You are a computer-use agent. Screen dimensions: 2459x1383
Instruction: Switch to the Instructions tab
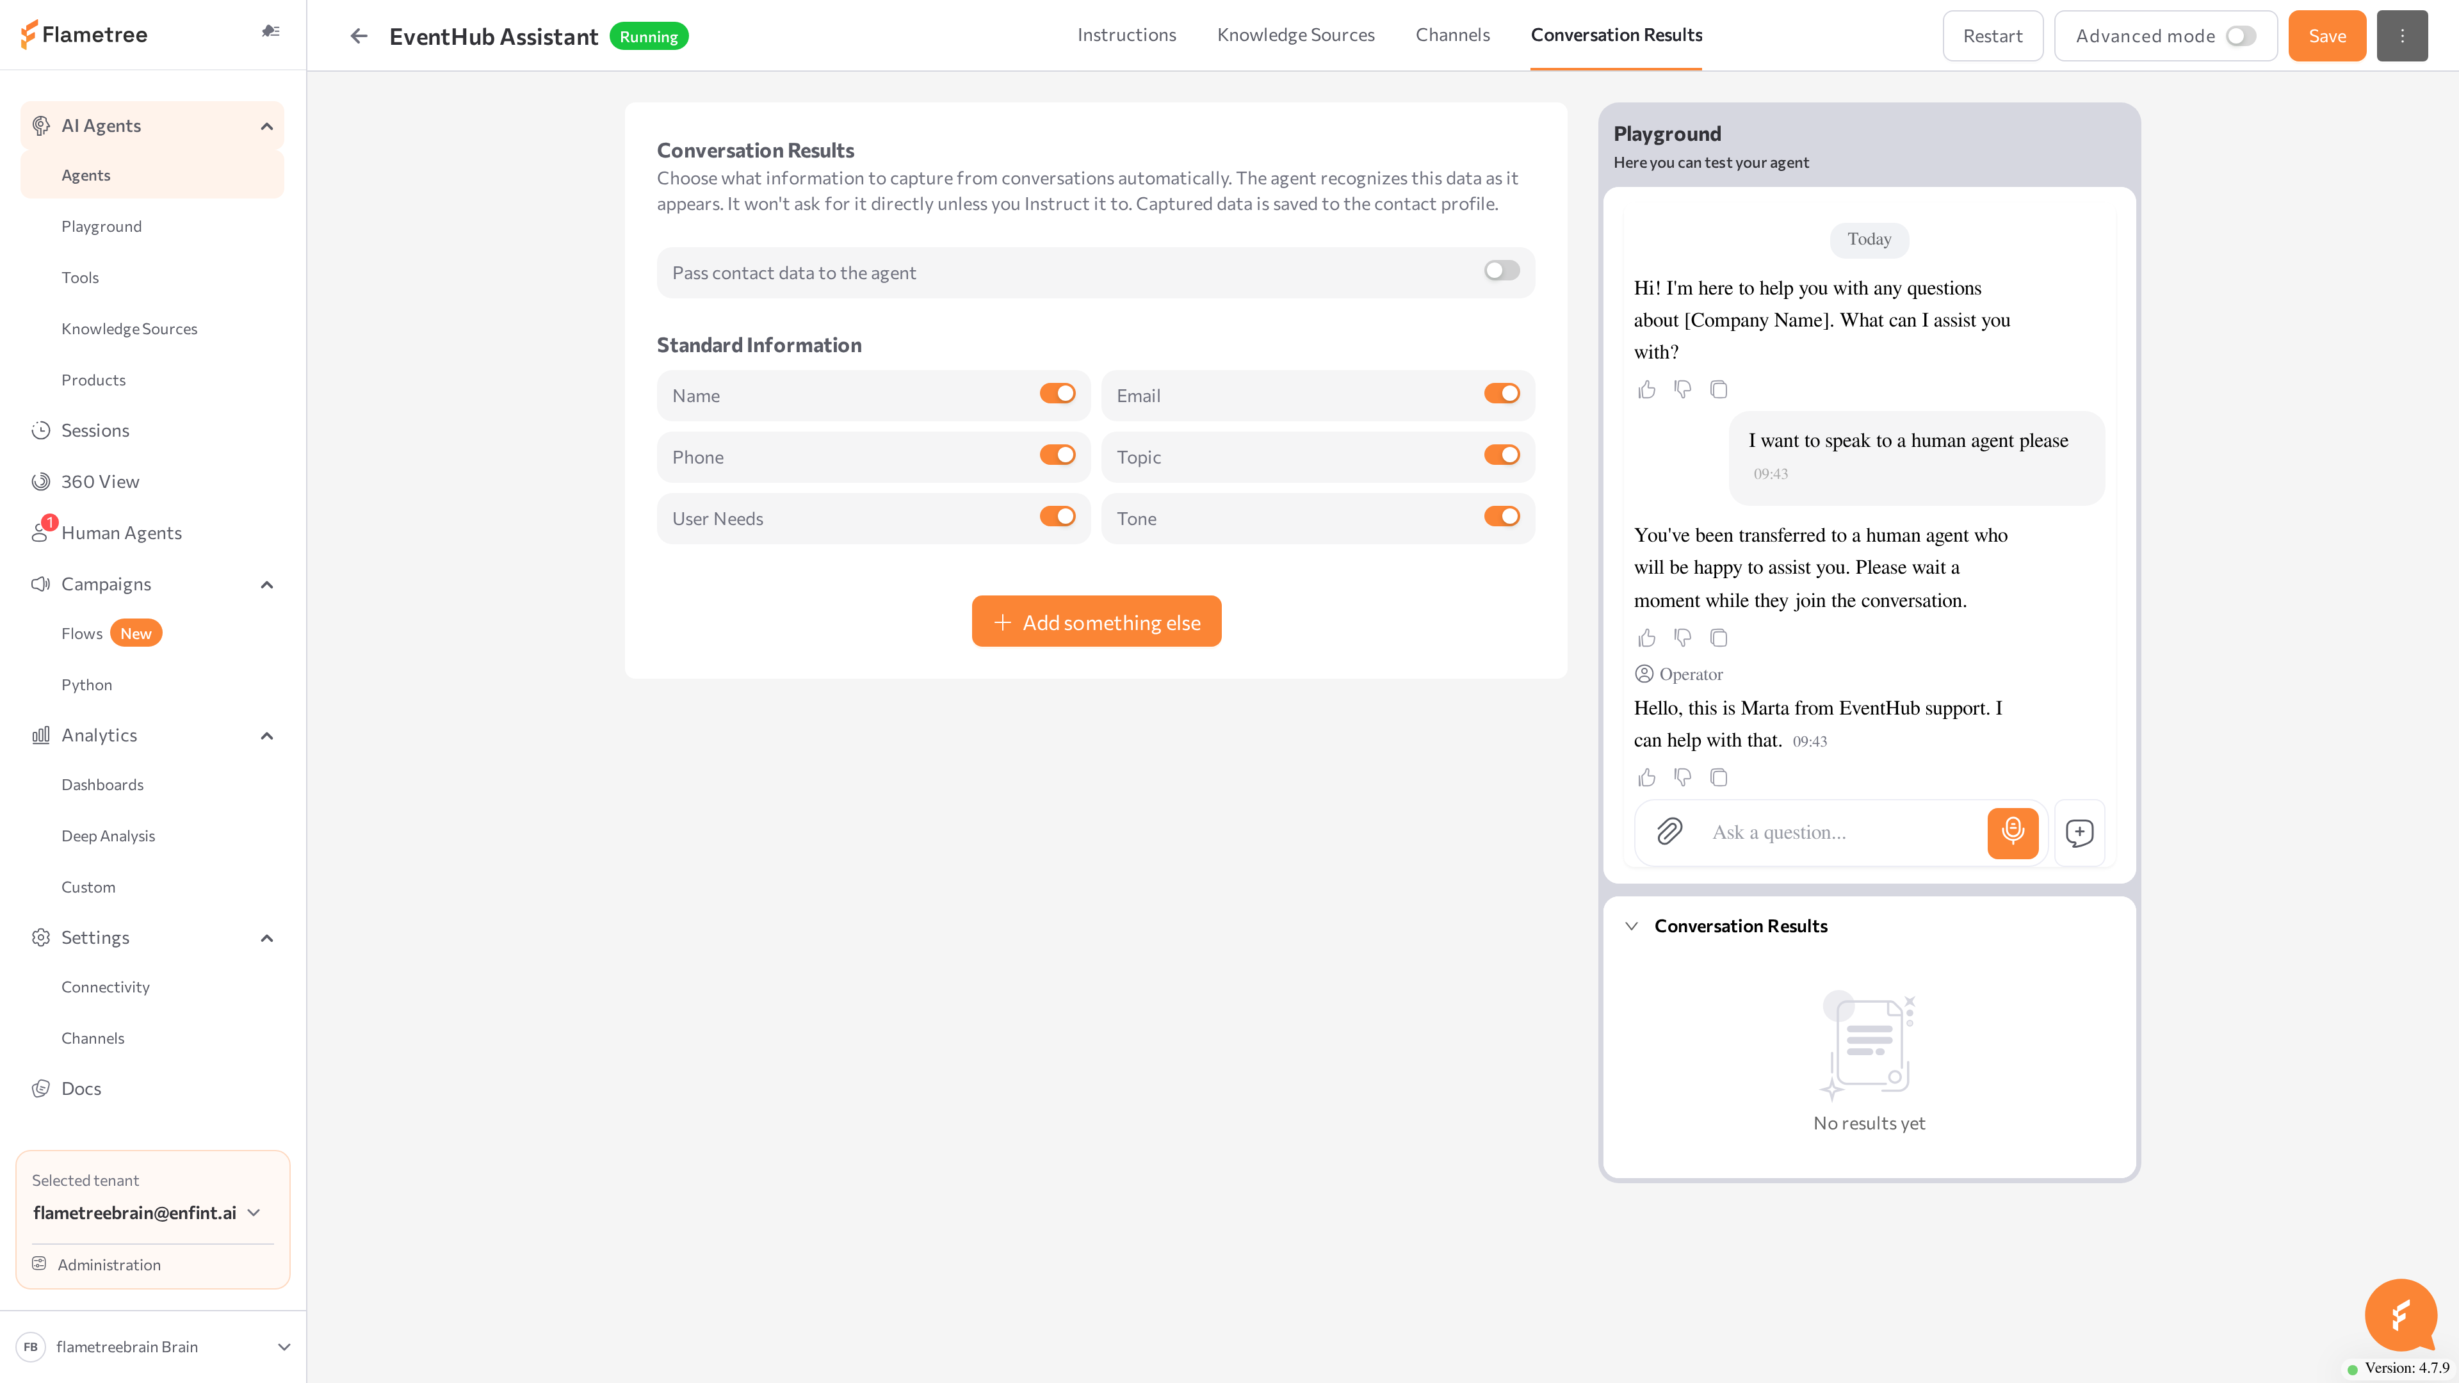pyautogui.click(x=1126, y=35)
